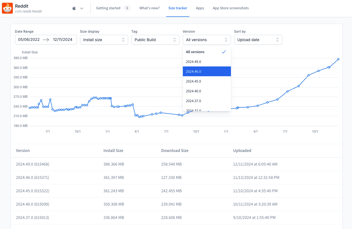Click the highest data point on the chart
Screen dimensions: 352x229
(338, 59)
